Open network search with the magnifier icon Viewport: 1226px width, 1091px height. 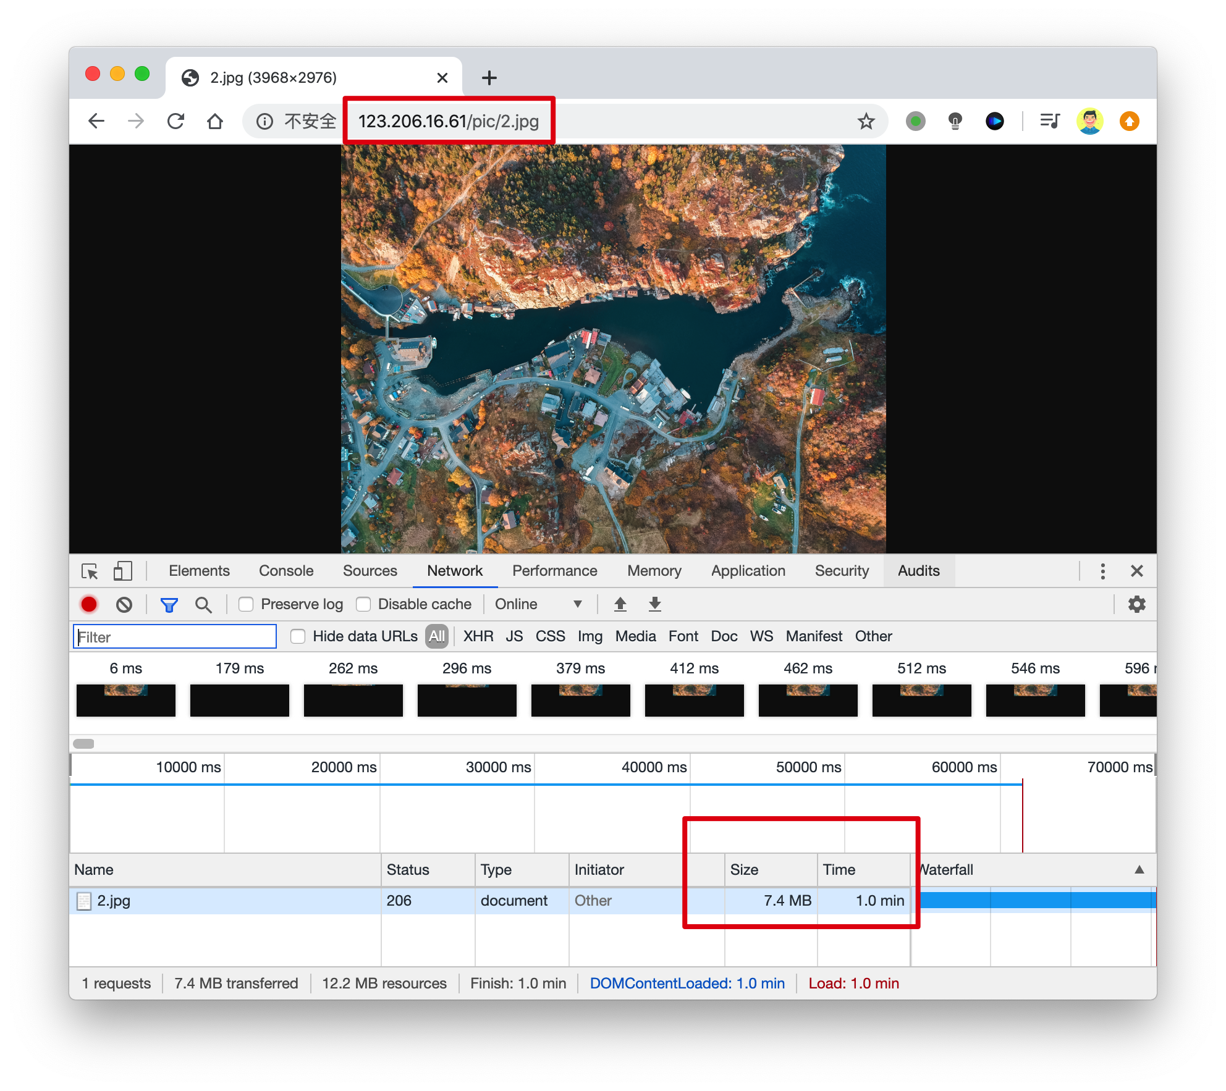pyautogui.click(x=203, y=604)
